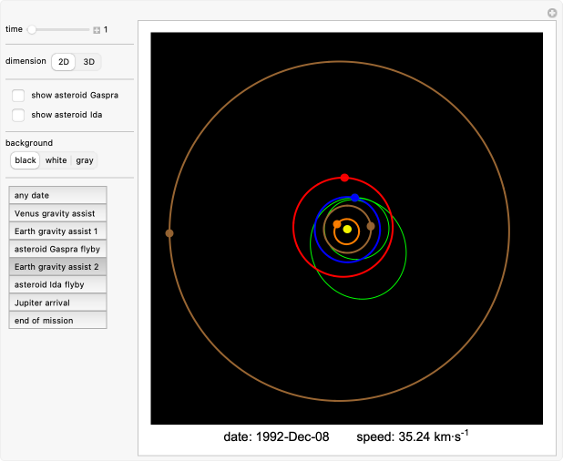Set background to gray
563x462 pixels.
coord(85,160)
